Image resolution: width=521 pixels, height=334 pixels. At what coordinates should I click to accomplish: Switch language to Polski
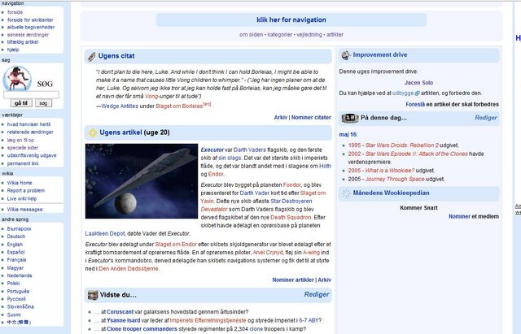[13, 284]
